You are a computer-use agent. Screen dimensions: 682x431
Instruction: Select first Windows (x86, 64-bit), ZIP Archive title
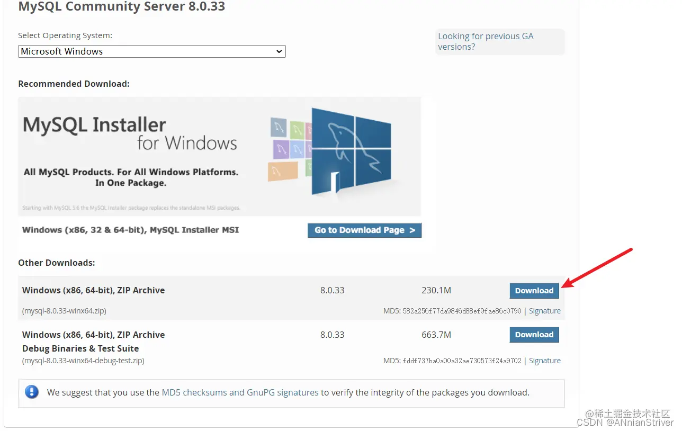point(93,290)
